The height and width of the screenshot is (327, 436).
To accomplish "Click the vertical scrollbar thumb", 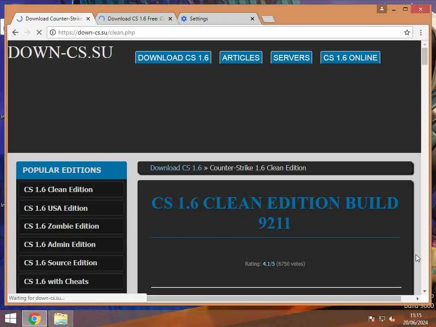I will coord(425,56).
